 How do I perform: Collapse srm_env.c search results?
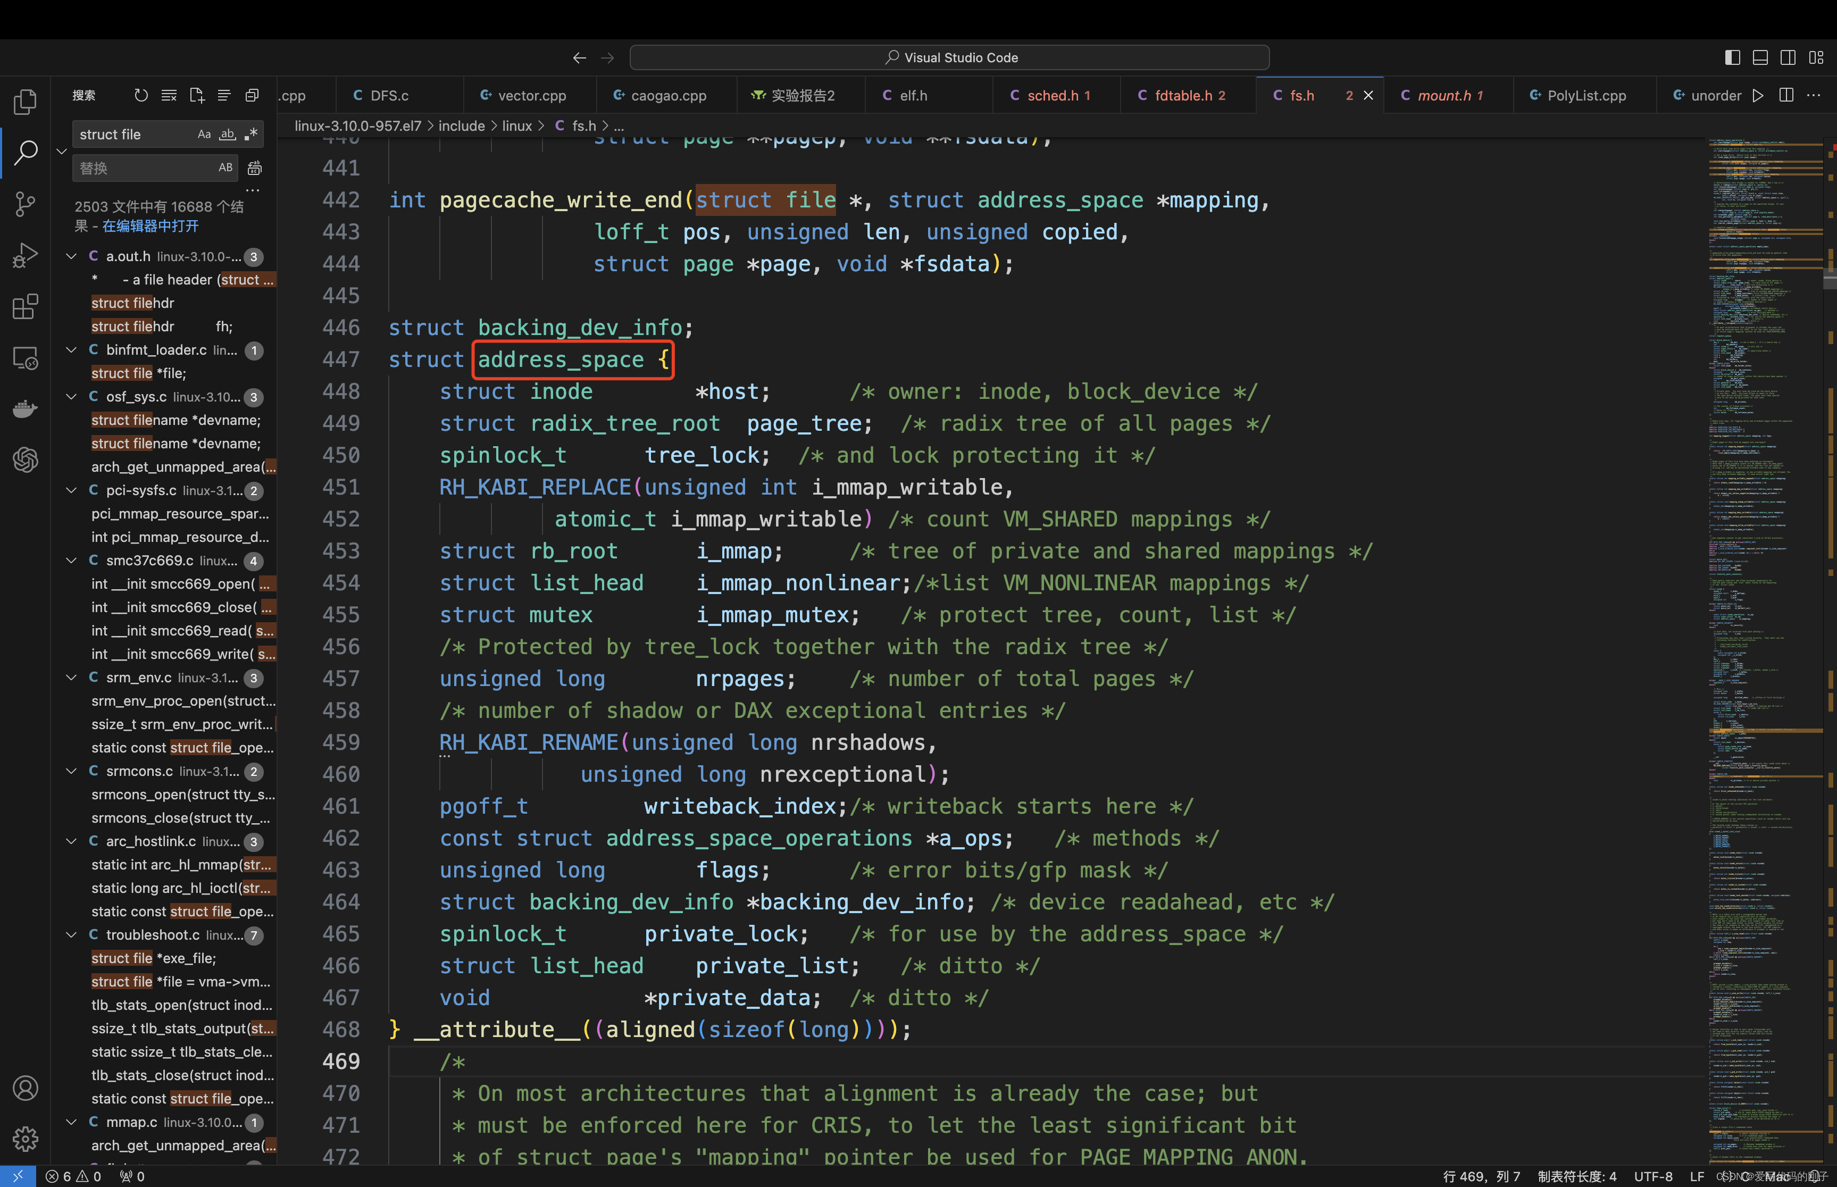pyautogui.click(x=71, y=678)
